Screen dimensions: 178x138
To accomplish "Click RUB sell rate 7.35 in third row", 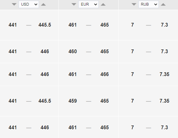I will tap(164, 74).
